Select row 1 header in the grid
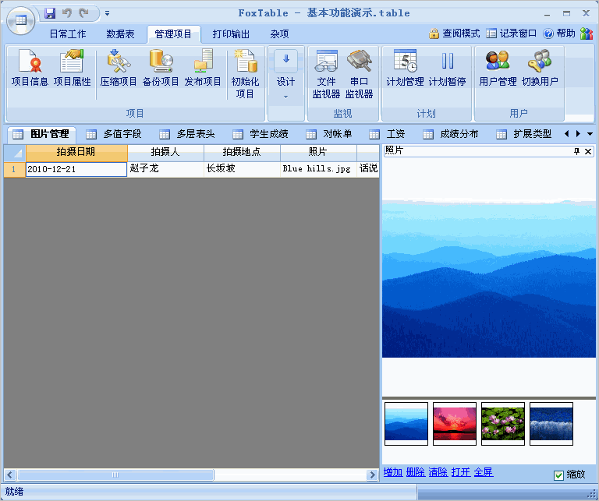 pyautogui.click(x=15, y=169)
